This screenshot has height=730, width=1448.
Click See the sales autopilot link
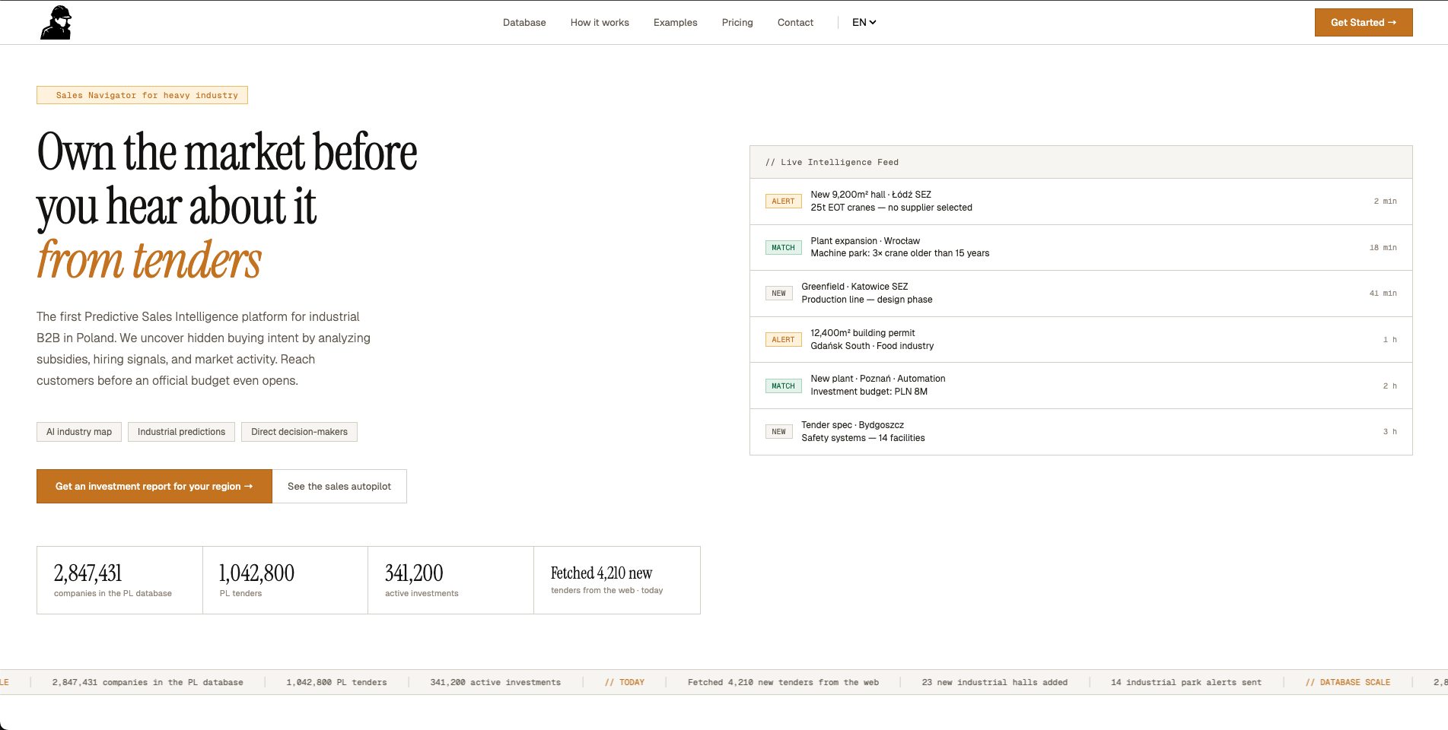(339, 486)
